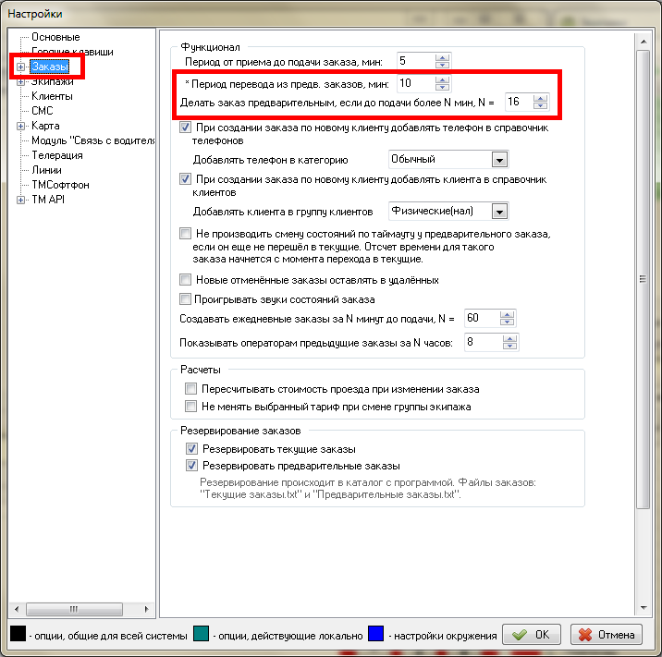Click the teal local options color swatch
This screenshot has height=657, width=662.
click(202, 634)
